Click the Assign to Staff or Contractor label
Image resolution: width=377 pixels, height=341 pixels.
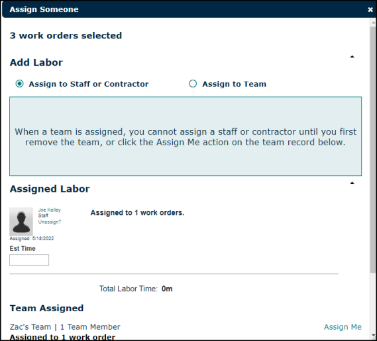click(x=89, y=84)
